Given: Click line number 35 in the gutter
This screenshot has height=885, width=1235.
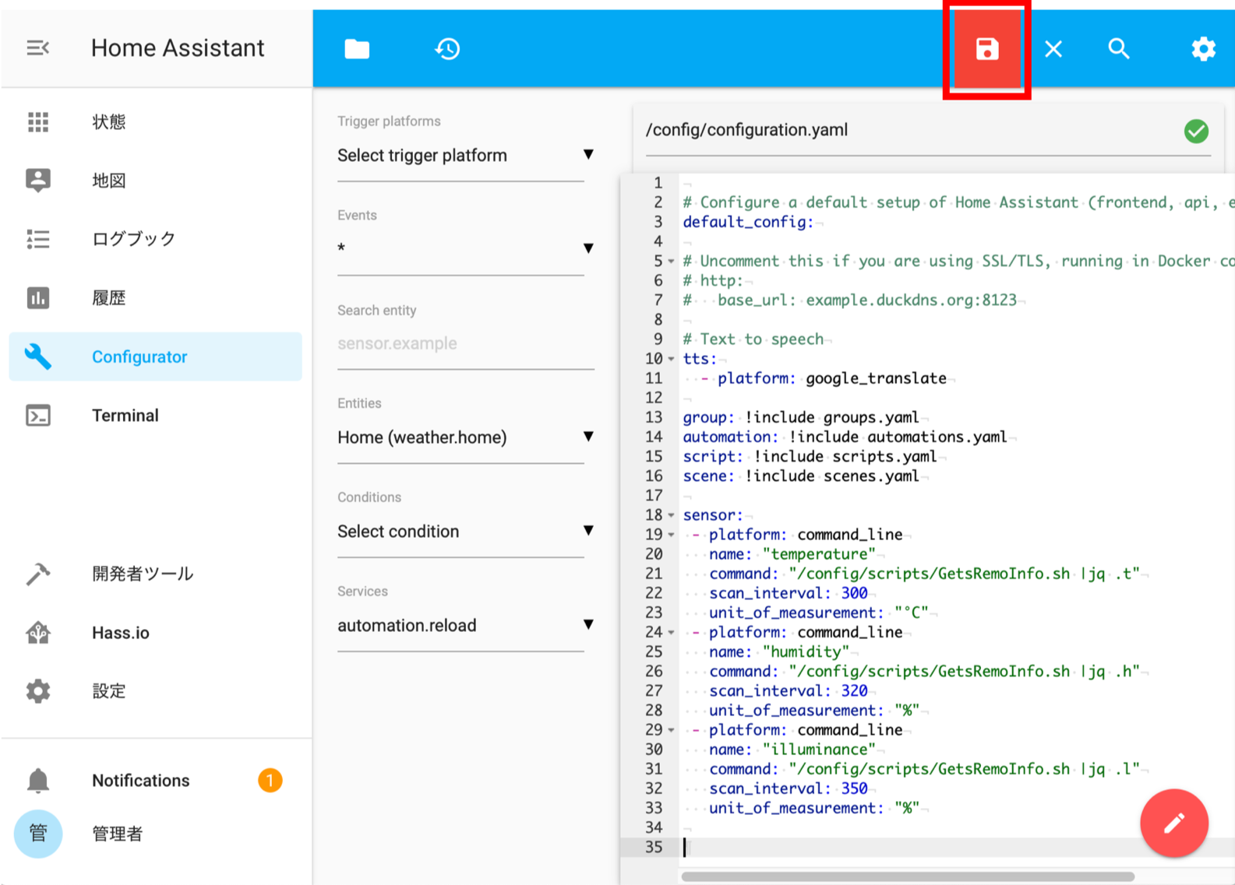Looking at the screenshot, I should (x=654, y=847).
